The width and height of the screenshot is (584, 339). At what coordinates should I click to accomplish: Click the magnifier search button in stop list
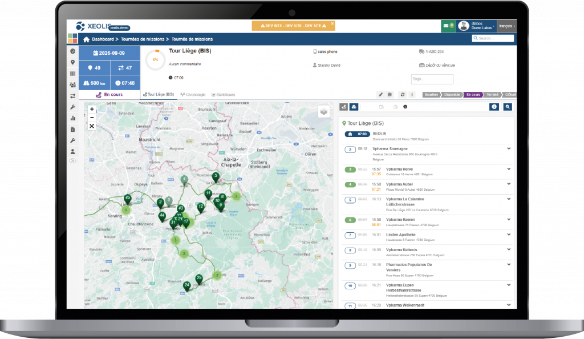pos(507,107)
